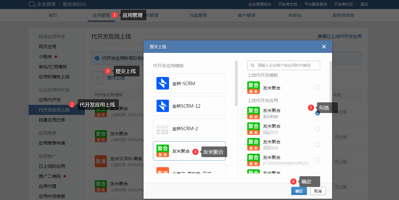Open 查看已上线代开发应用 link

[339, 36]
